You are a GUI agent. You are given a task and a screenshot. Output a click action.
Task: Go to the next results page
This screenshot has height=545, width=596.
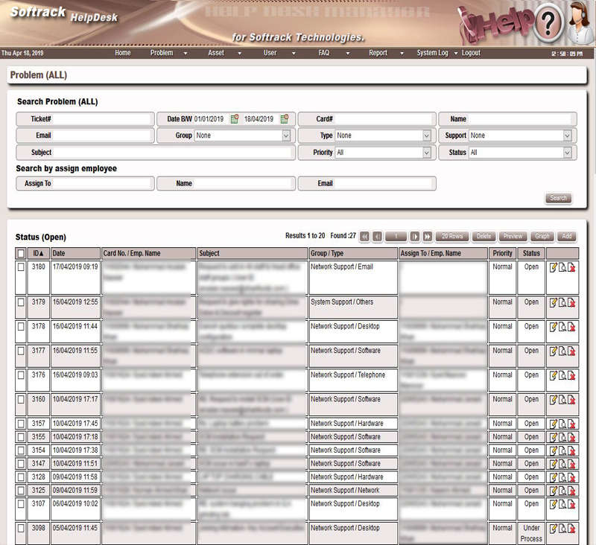click(415, 236)
